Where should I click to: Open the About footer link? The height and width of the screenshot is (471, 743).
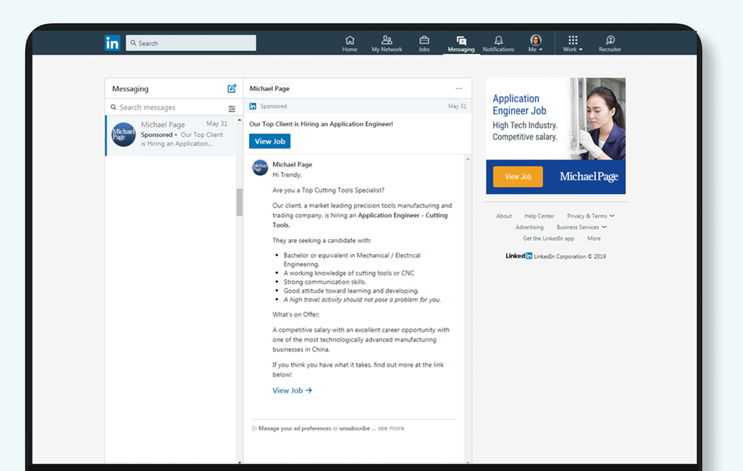[x=504, y=216]
